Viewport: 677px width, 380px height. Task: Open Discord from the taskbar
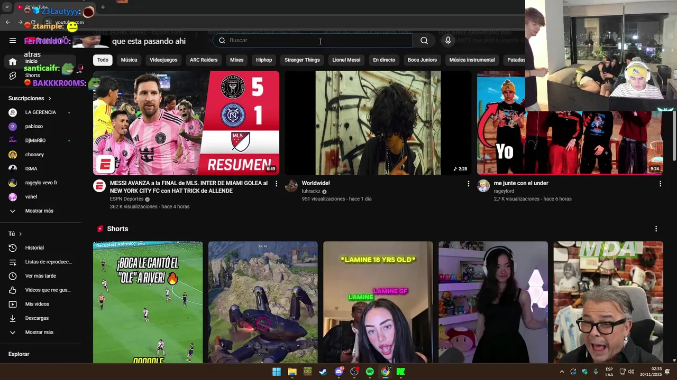pos(339,372)
